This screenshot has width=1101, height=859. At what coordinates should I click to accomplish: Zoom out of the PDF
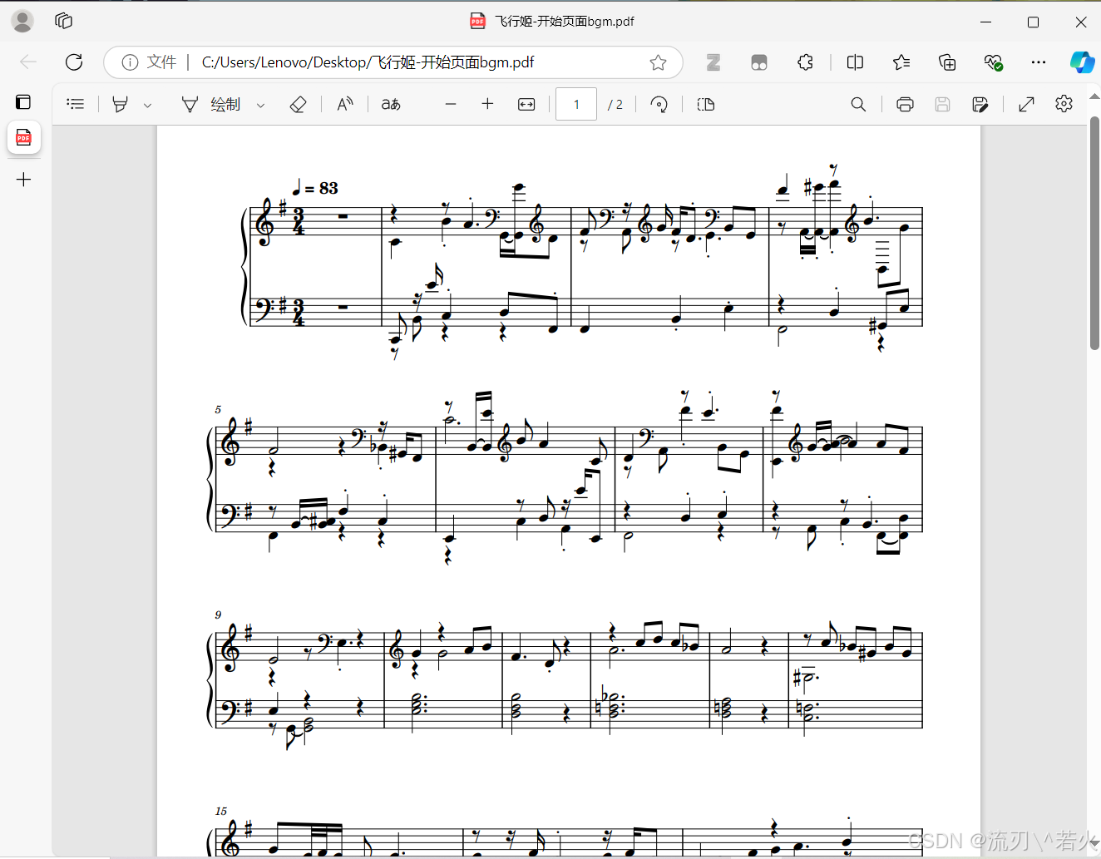[x=451, y=104]
